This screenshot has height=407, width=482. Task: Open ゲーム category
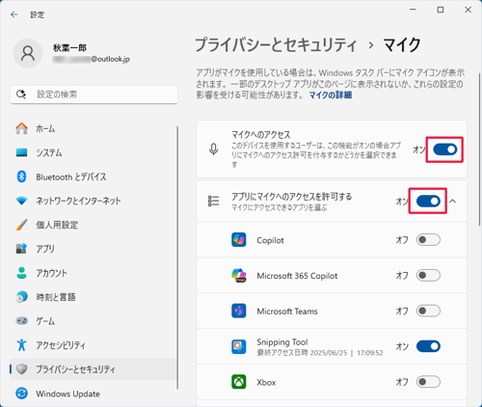click(x=94, y=321)
